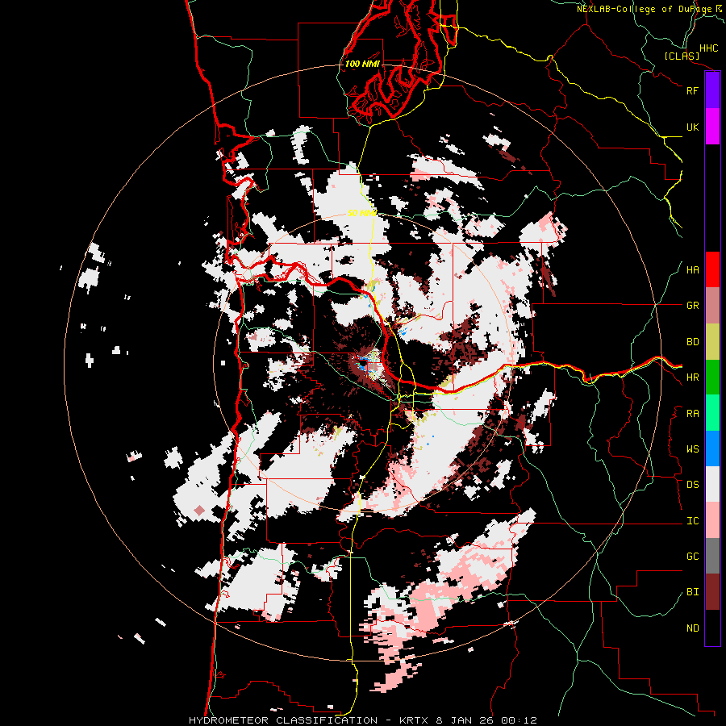Click the DS white legend color swatch
The width and height of the screenshot is (726, 726).
[712, 484]
